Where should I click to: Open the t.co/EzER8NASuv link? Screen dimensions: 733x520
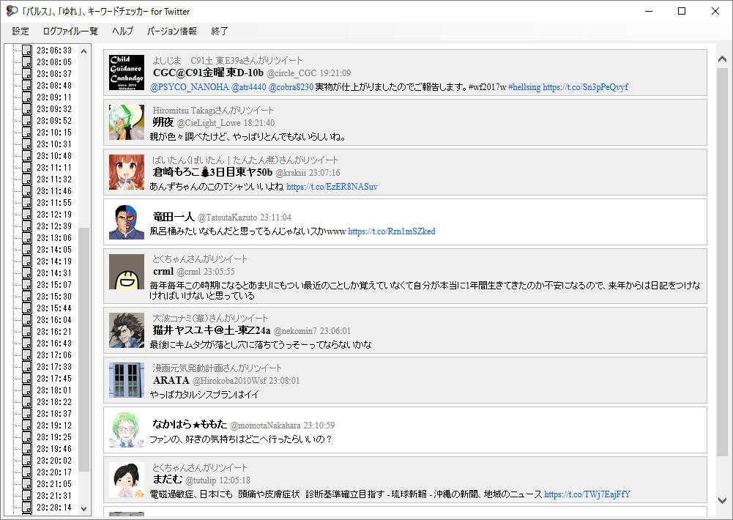332,187
